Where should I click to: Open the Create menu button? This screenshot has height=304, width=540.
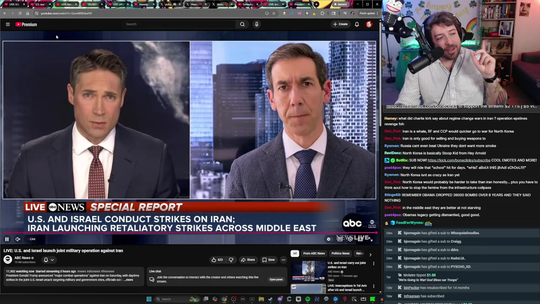[340, 24]
